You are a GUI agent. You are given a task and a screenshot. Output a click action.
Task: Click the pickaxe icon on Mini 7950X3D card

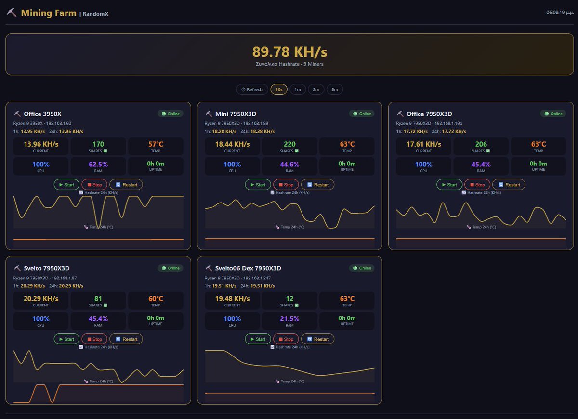click(x=209, y=114)
